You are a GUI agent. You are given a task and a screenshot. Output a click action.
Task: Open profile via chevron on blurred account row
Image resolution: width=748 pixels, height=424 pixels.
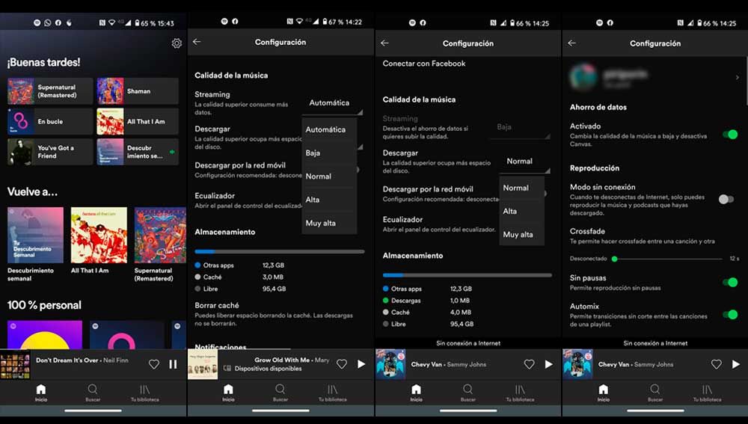click(737, 77)
